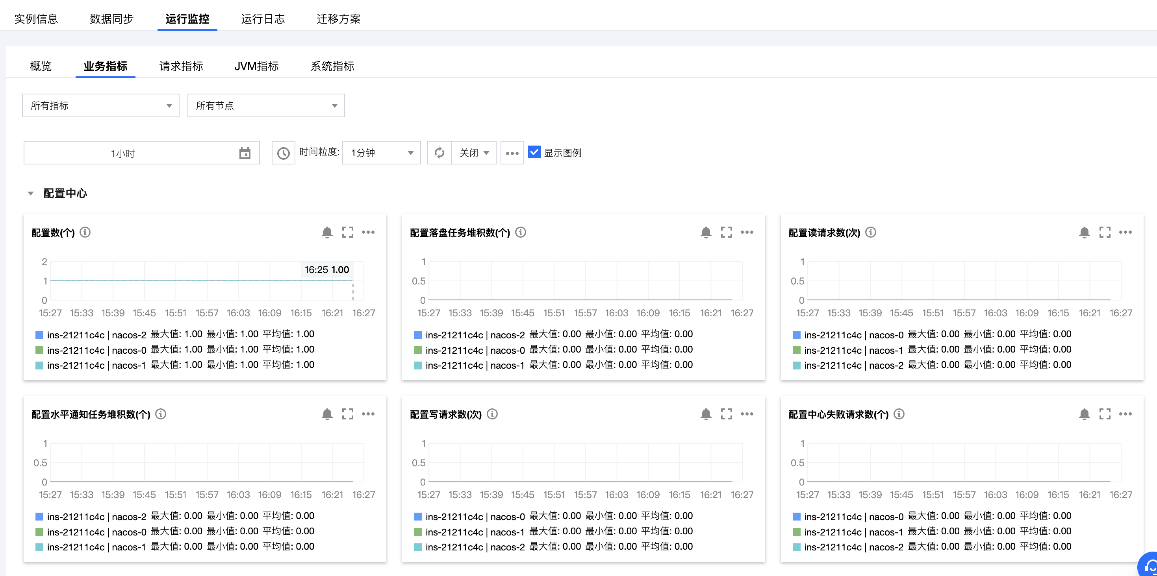
Task: Open more menu on 配置水平通知任务堆积数 chart
Action: pyautogui.click(x=368, y=414)
